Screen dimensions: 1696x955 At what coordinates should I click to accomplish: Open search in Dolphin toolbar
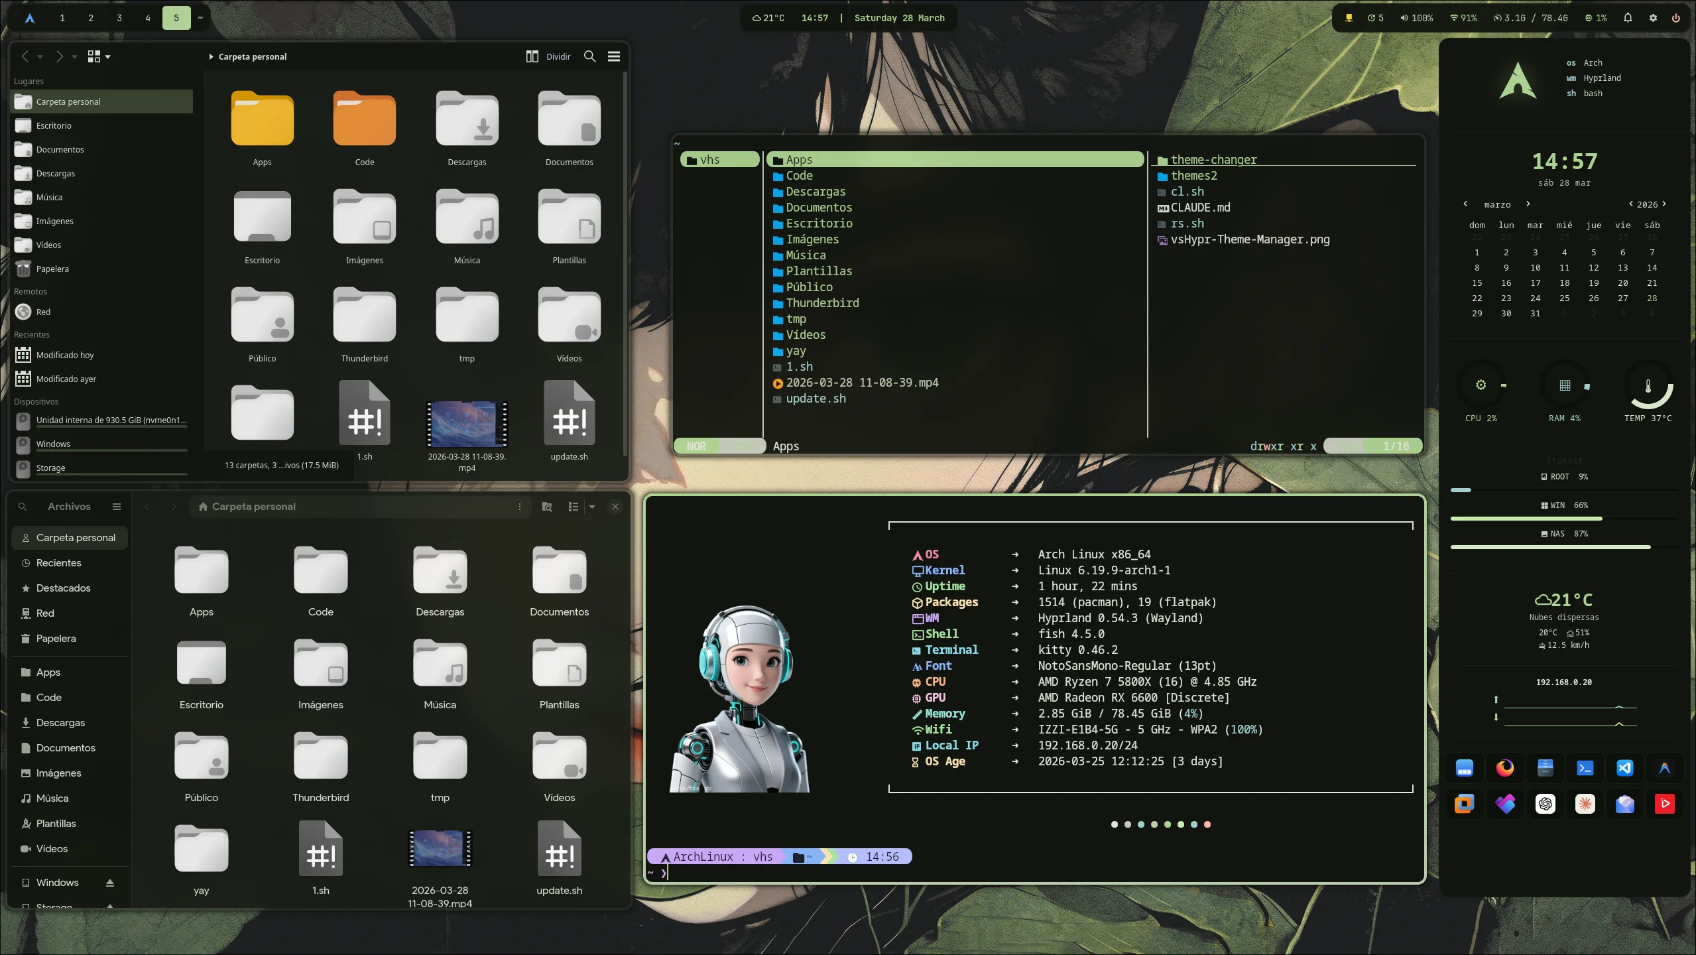click(x=589, y=56)
